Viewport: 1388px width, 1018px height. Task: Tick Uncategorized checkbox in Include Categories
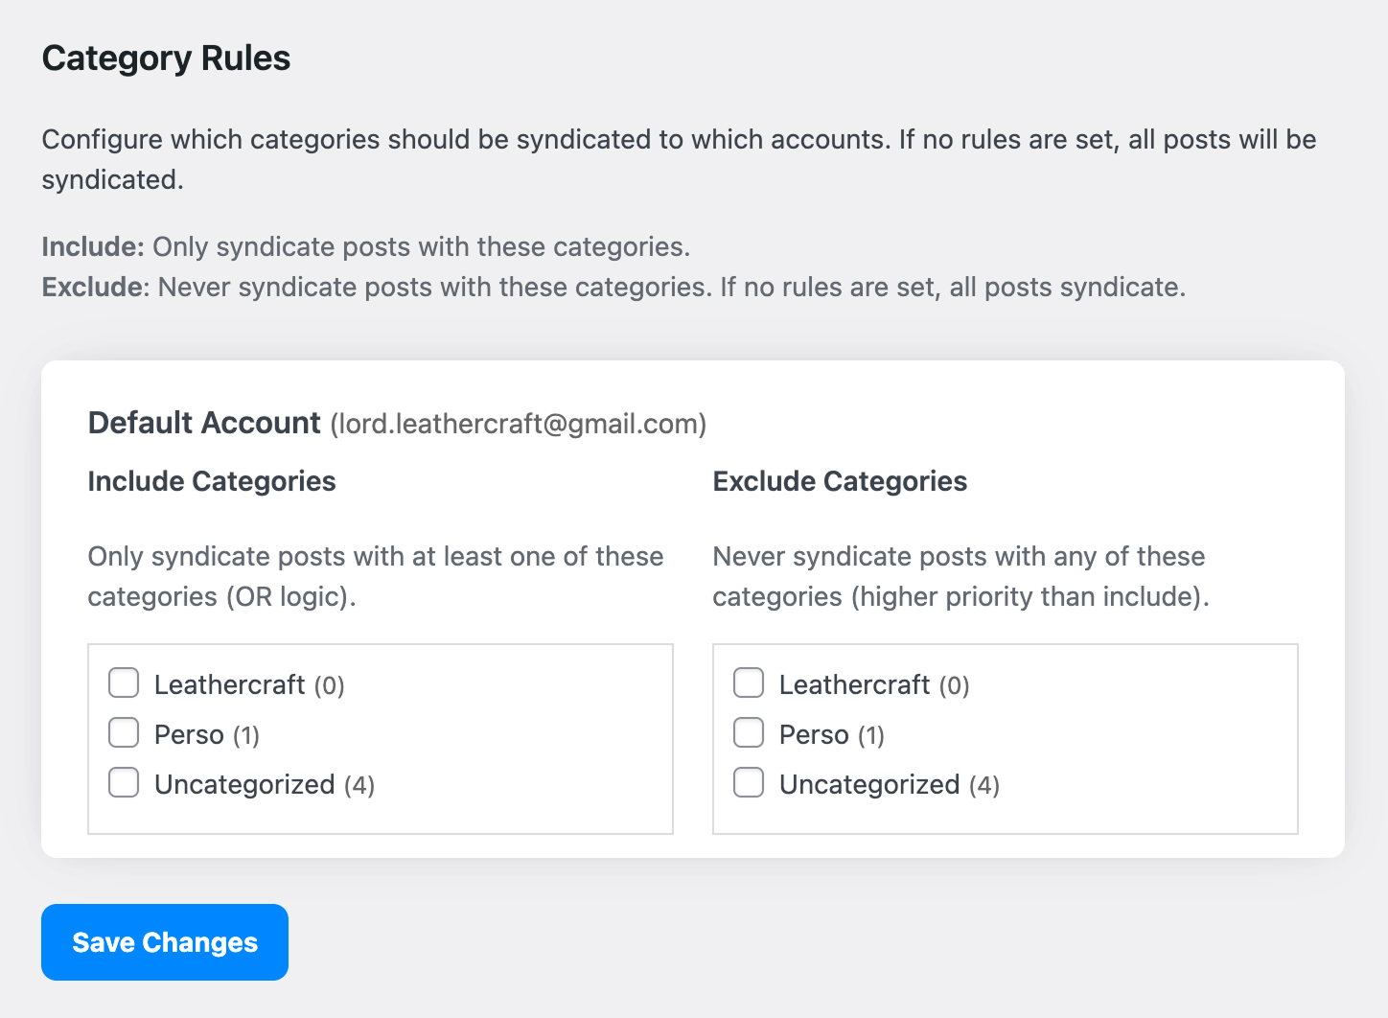pyautogui.click(x=124, y=783)
